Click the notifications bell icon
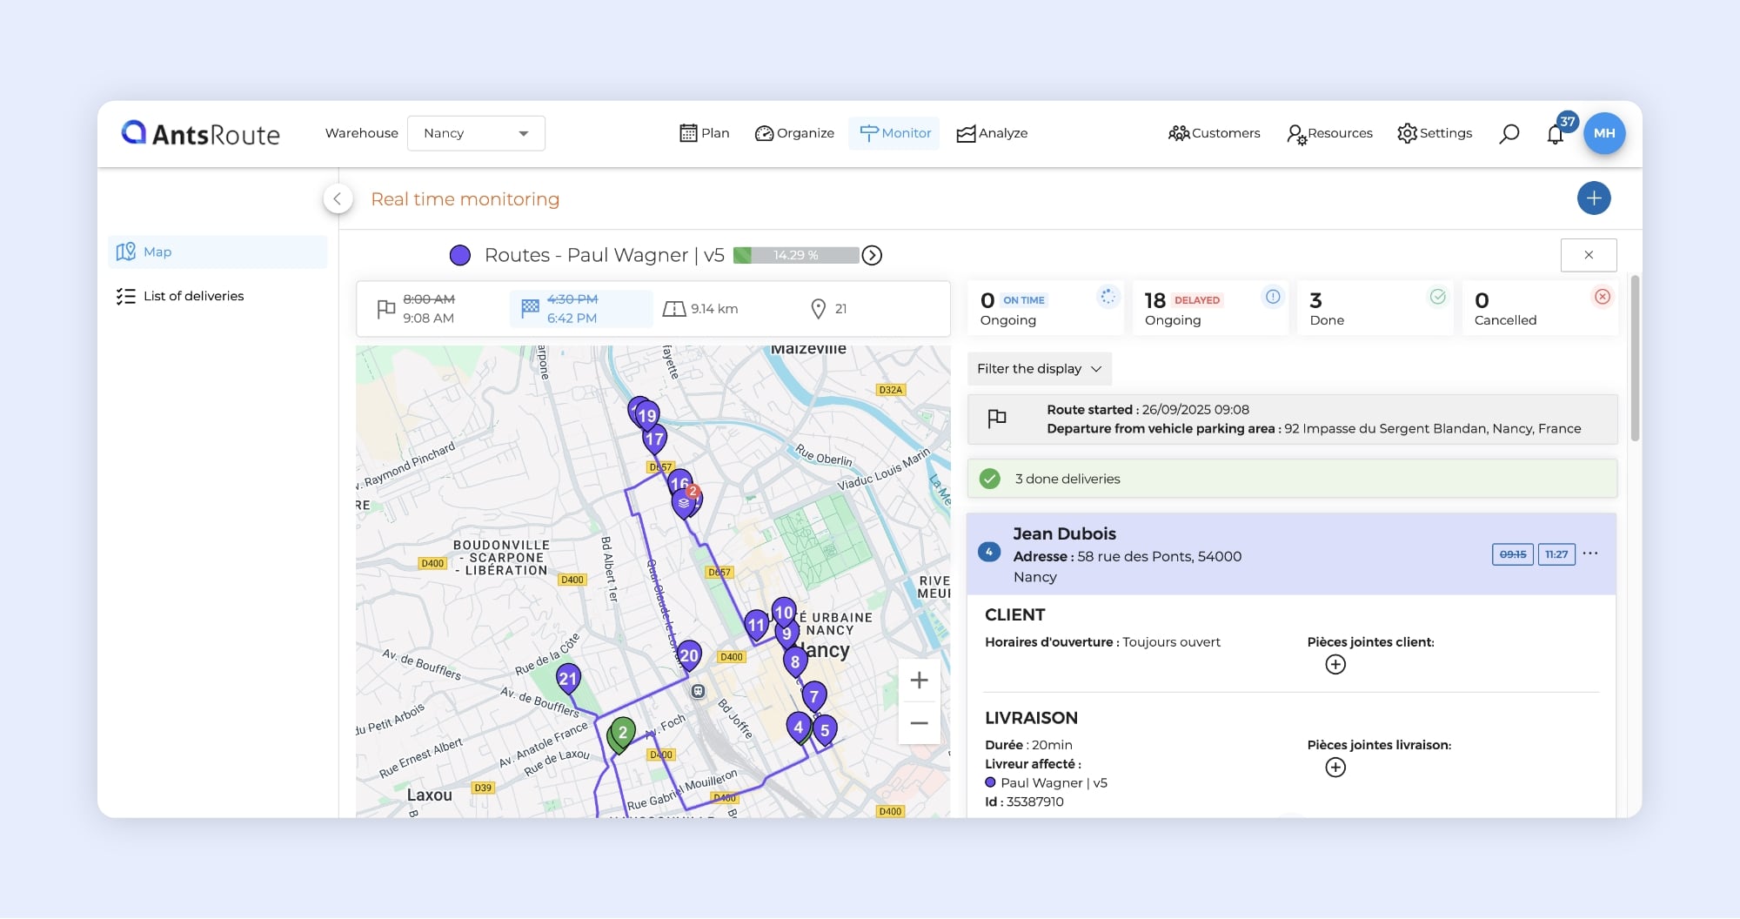This screenshot has width=1740, height=919. tap(1556, 134)
